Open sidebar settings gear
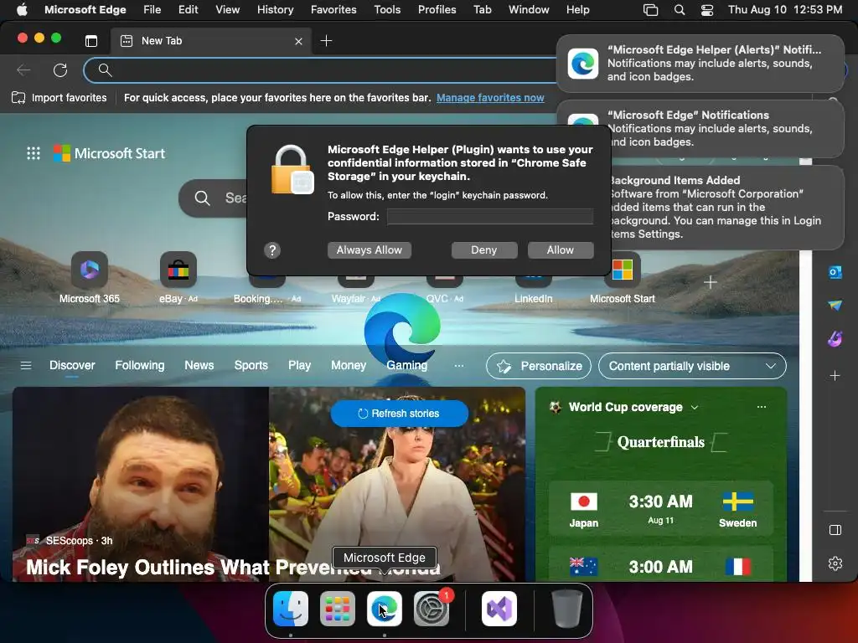 835,563
